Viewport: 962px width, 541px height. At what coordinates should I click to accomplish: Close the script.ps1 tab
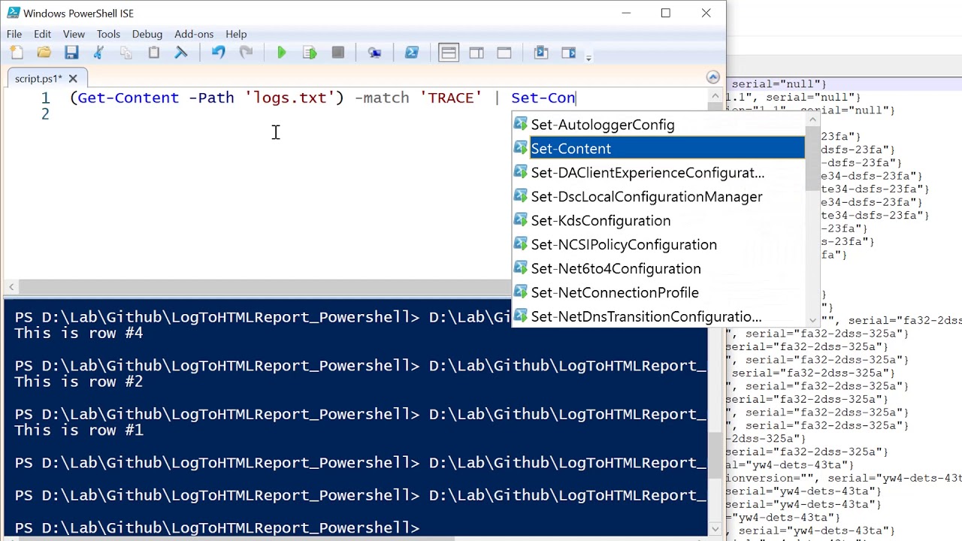(x=73, y=78)
